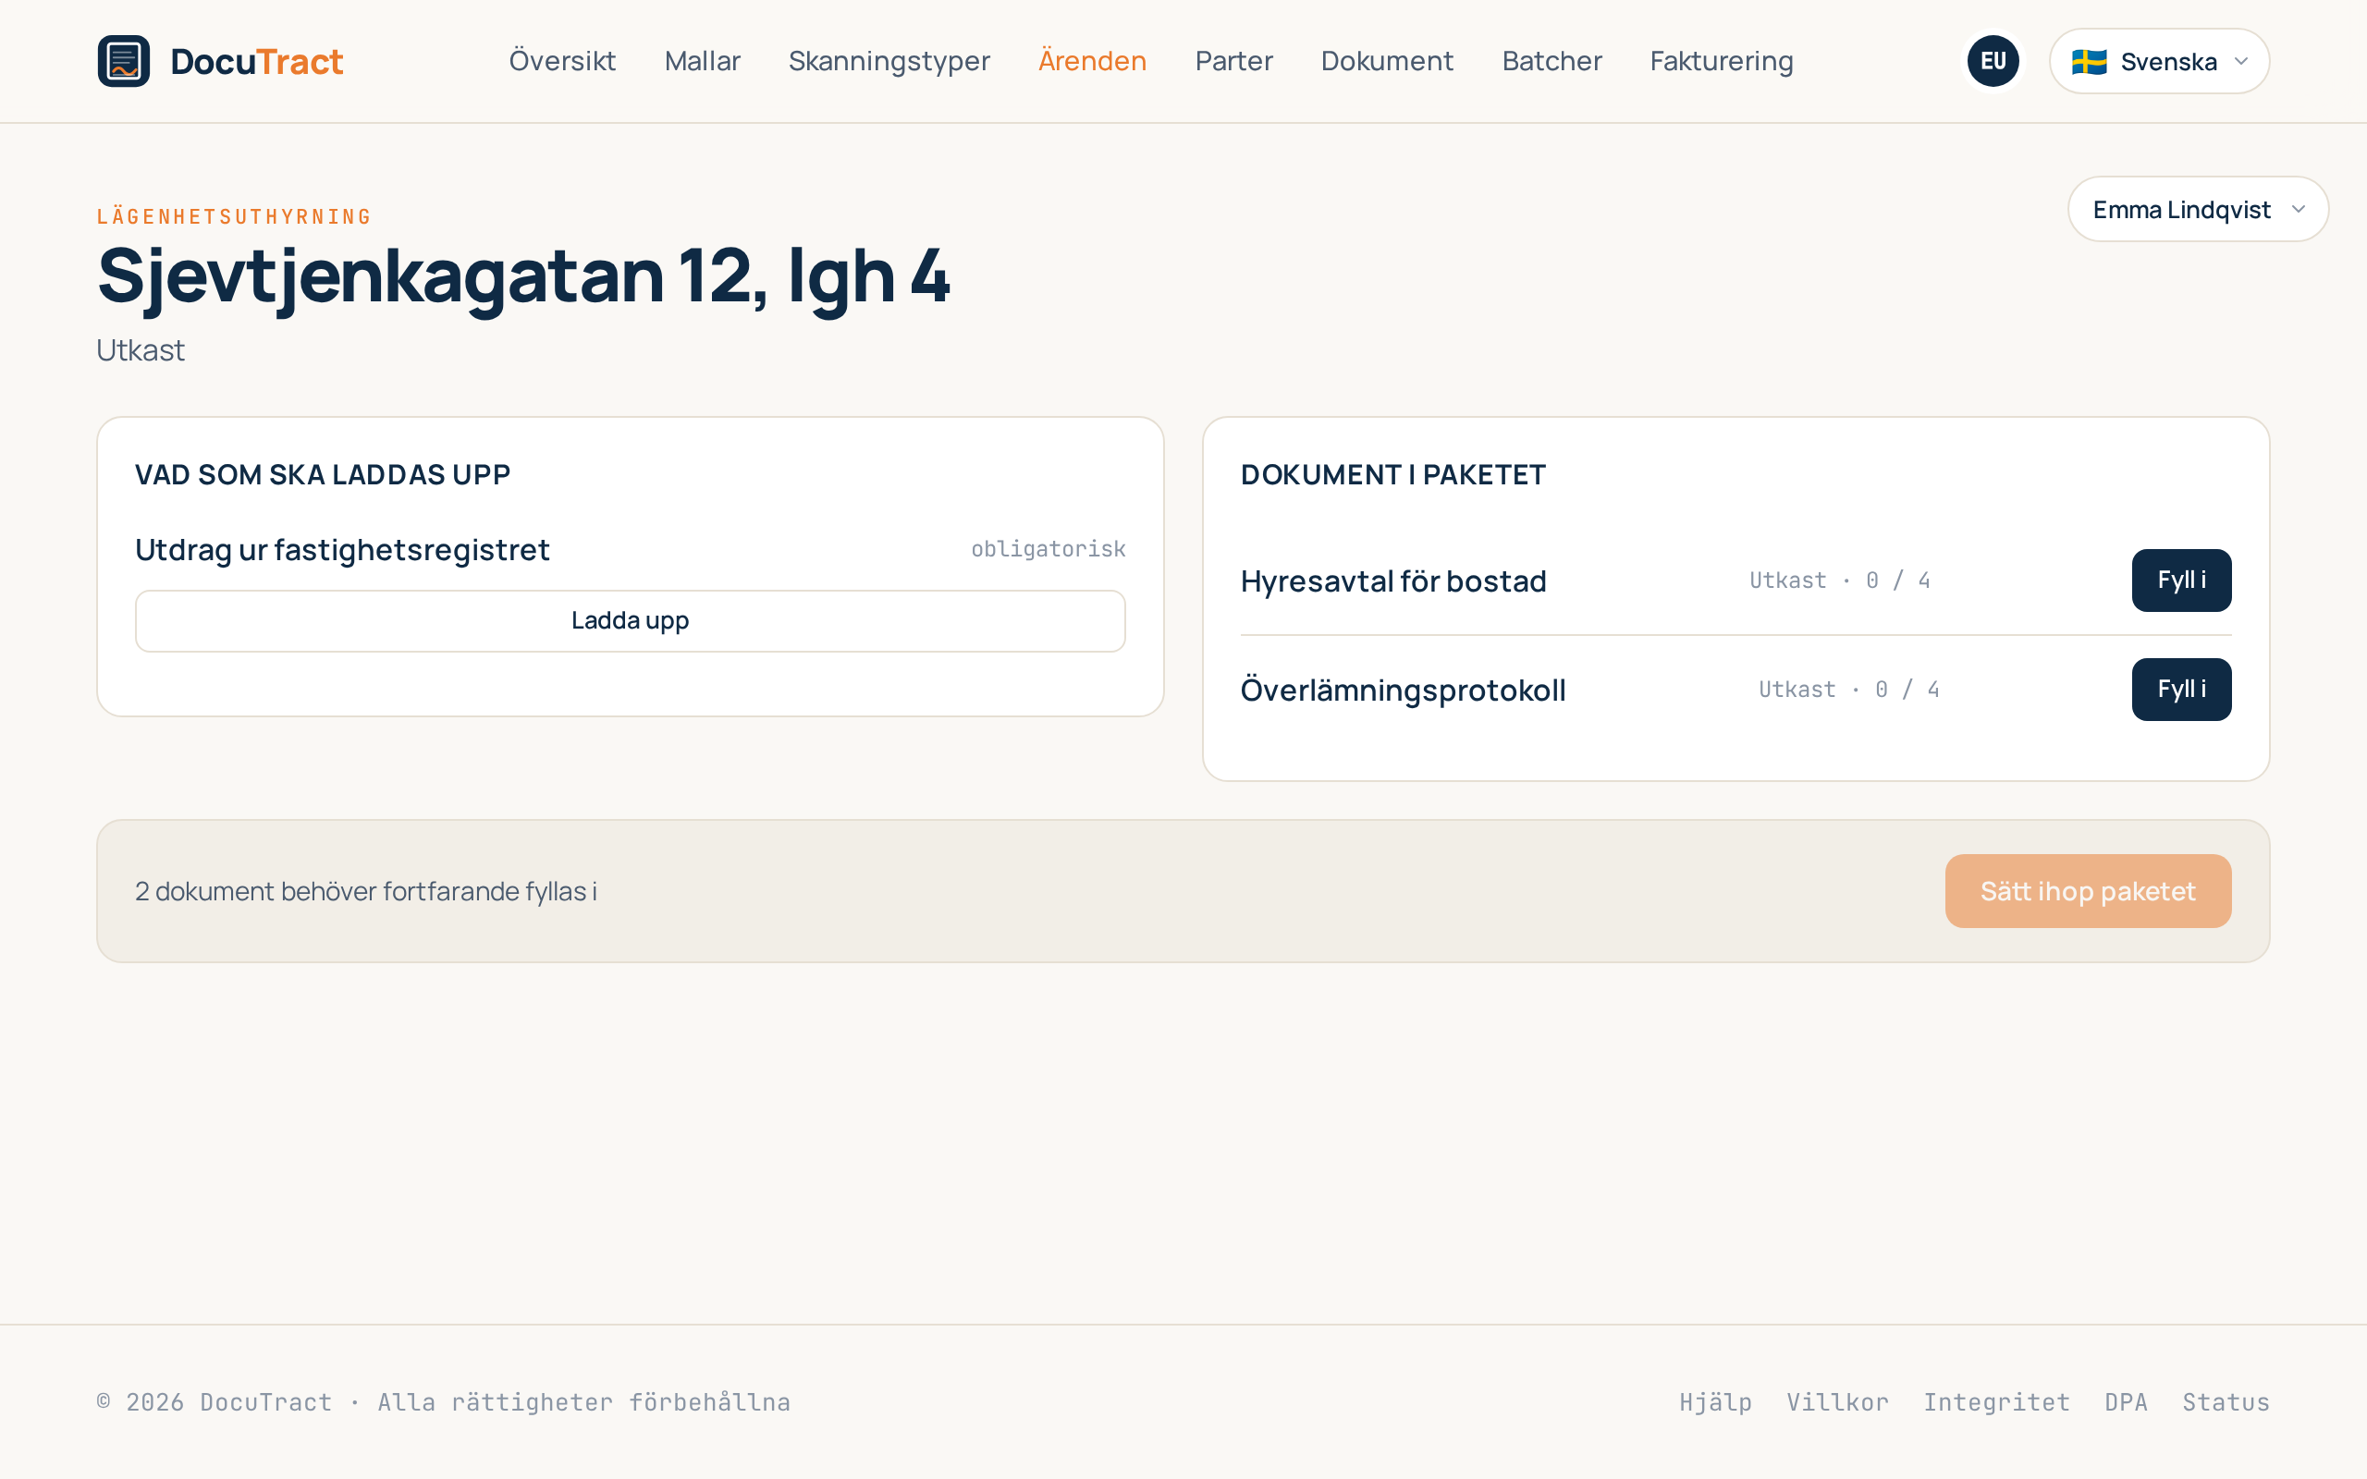Image resolution: width=2367 pixels, height=1479 pixels.
Task: Click the Swedish flag icon
Action: click(x=2089, y=62)
